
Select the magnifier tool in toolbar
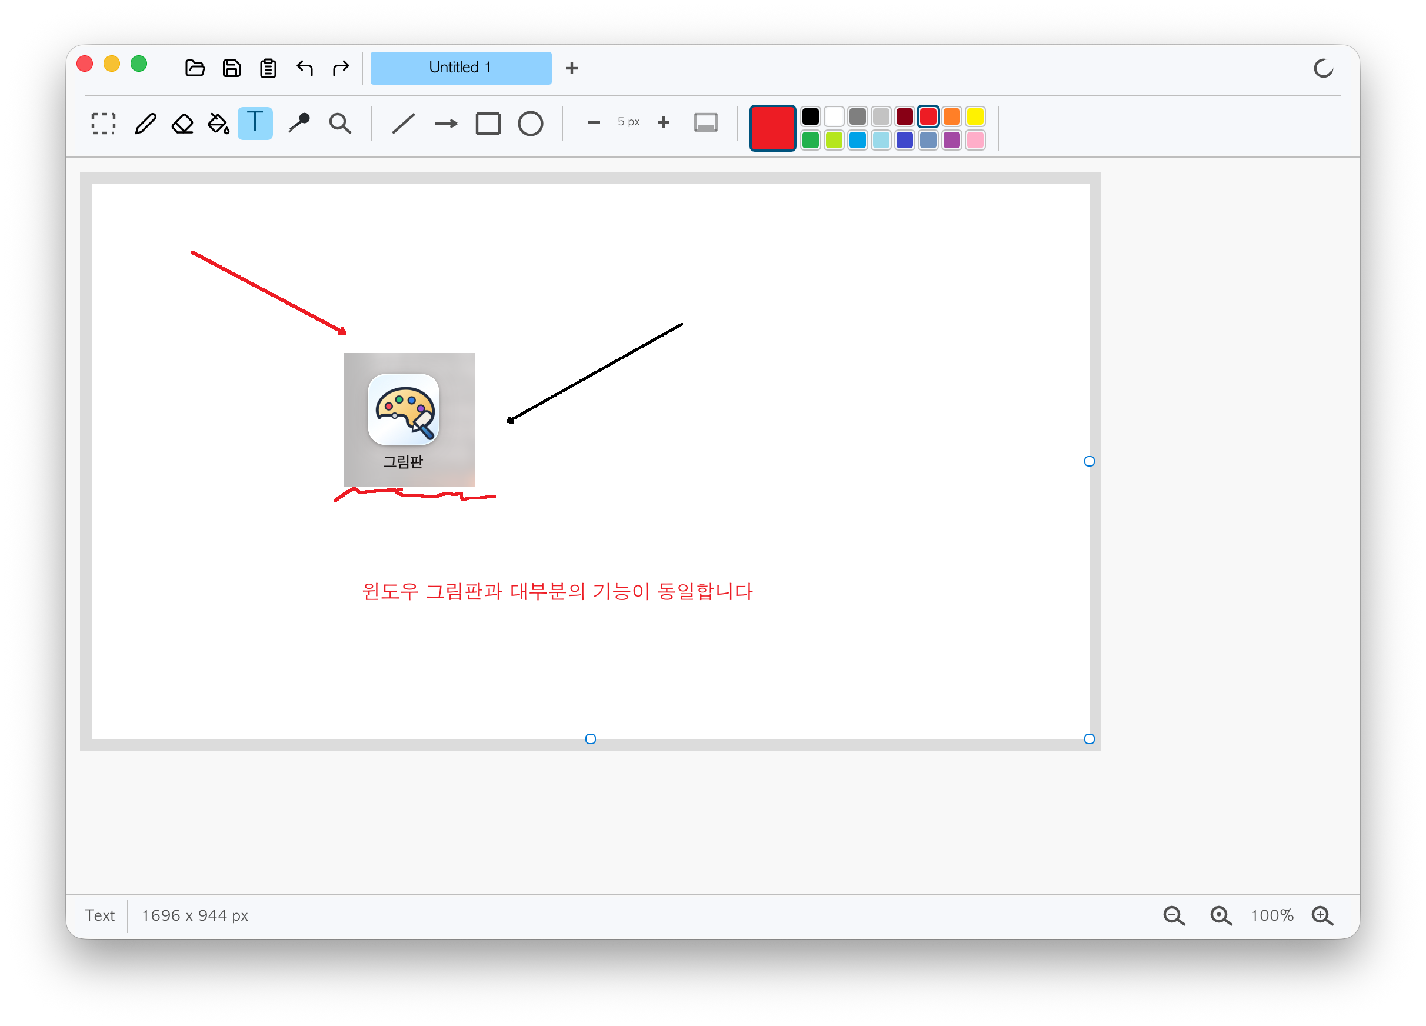pyautogui.click(x=340, y=123)
